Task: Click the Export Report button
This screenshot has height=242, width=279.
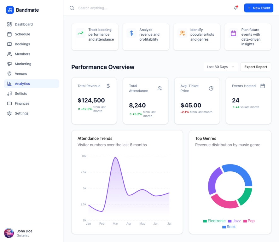Action: click(x=256, y=67)
